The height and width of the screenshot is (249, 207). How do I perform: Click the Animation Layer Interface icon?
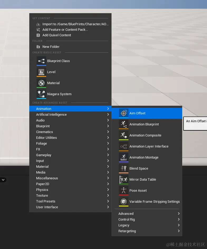pos(124,146)
